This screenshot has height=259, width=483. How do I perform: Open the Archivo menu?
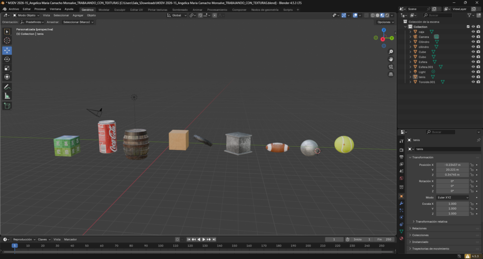pos(14,9)
